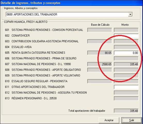Click the Comision Porcentual monto field

tap(126, 30)
